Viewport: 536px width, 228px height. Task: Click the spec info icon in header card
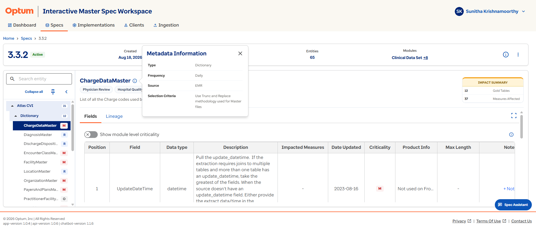(x=506, y=55)
